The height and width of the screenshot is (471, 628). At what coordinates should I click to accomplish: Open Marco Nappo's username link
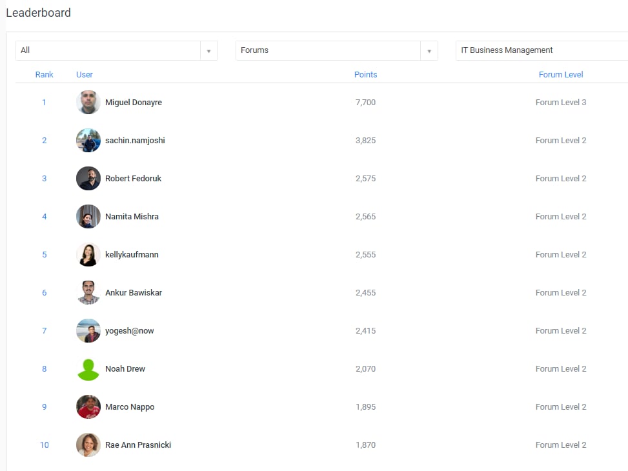(130, 406)
